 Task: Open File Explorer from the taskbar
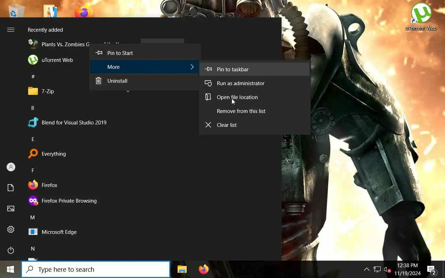pos(182,269)
